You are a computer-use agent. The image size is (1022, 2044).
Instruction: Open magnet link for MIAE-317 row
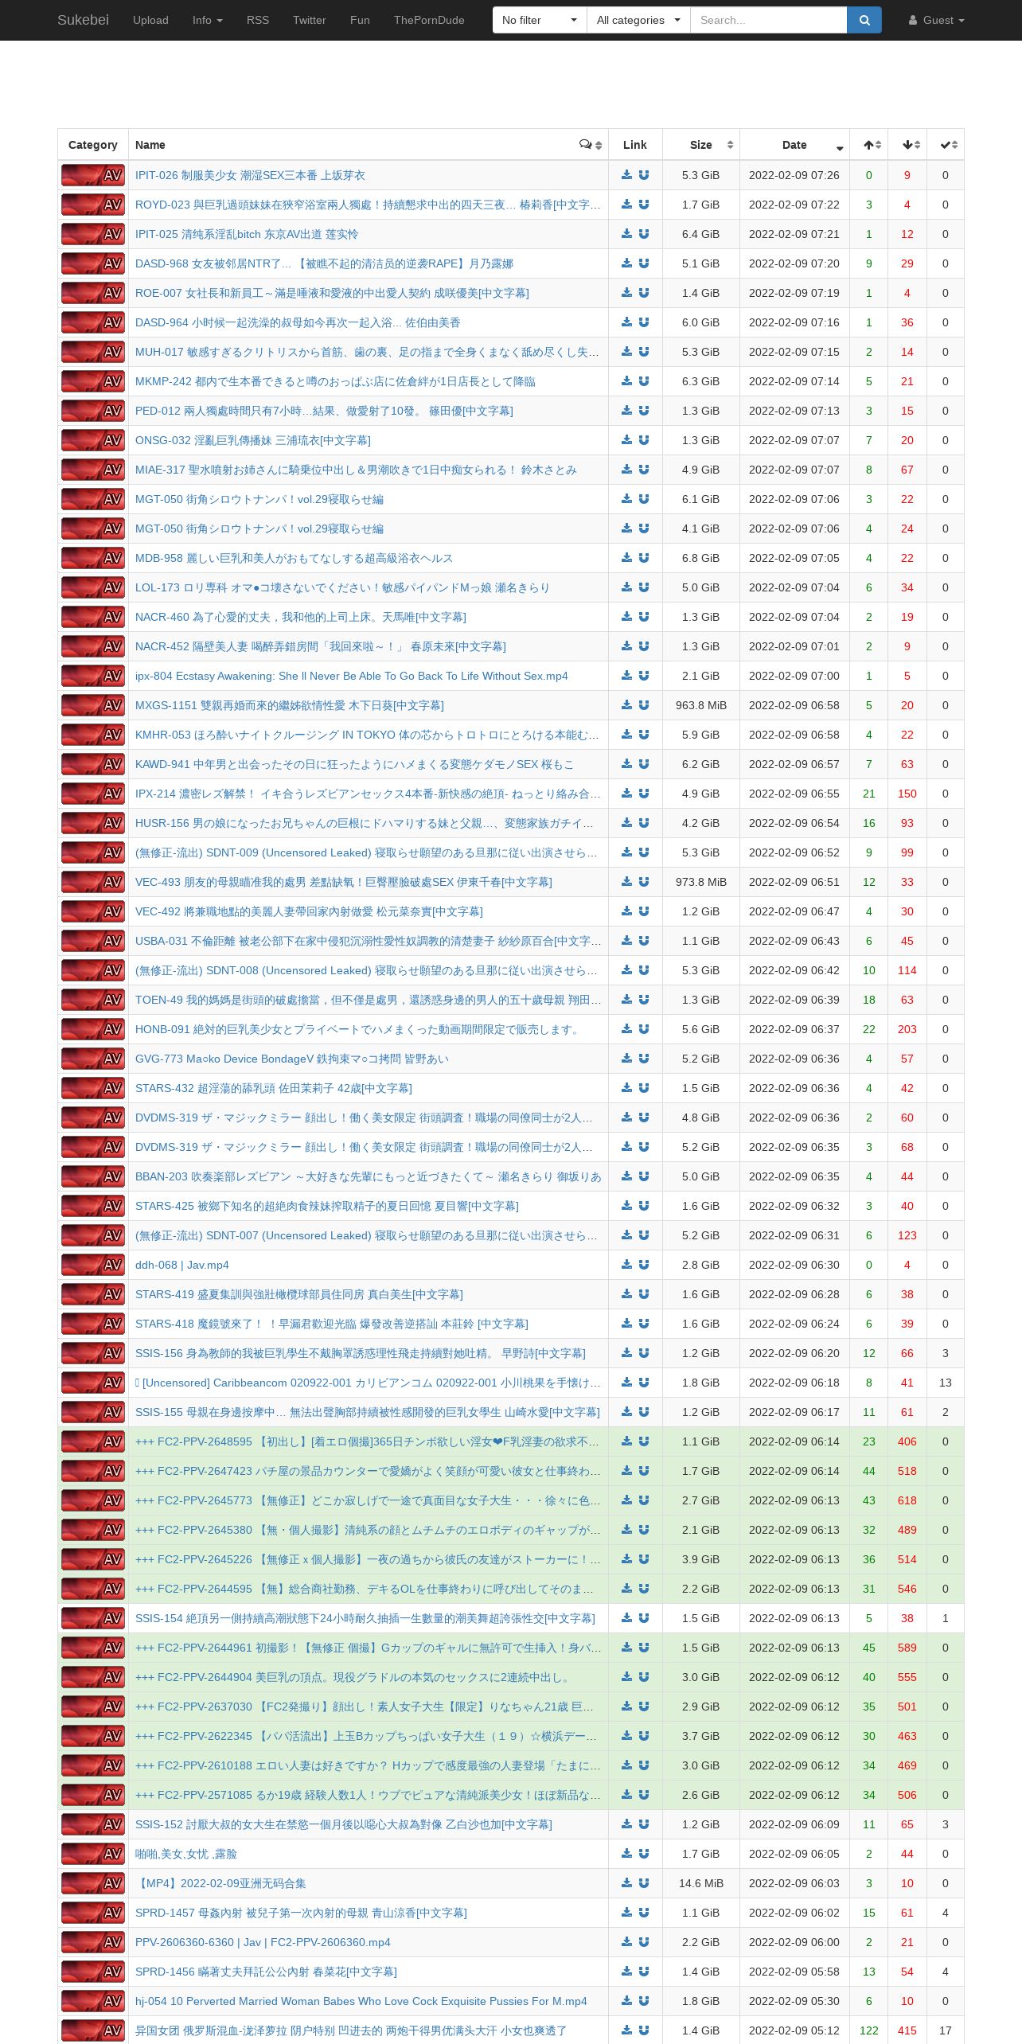tap(644, 470)
